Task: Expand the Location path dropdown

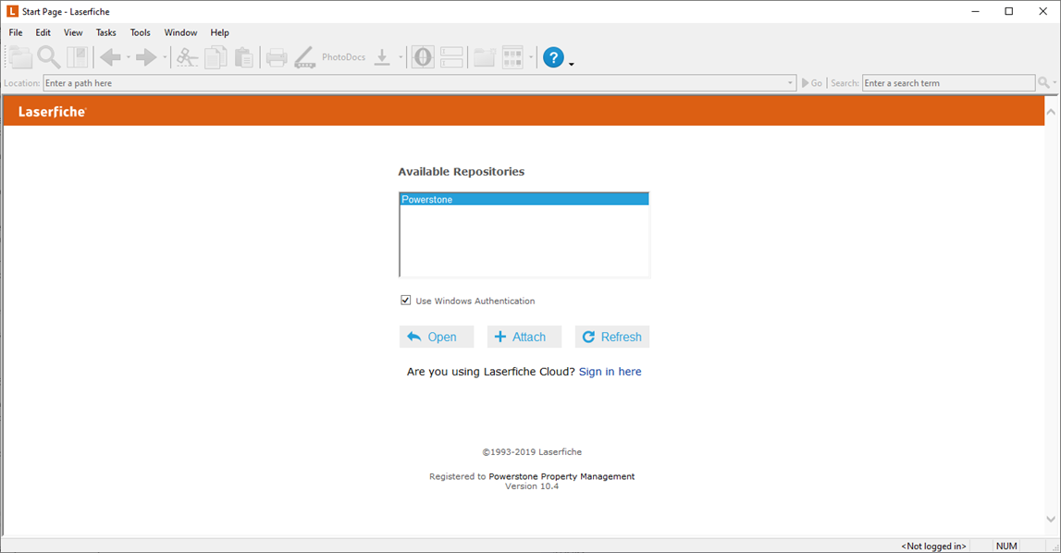Action: (x=790, y=83)
